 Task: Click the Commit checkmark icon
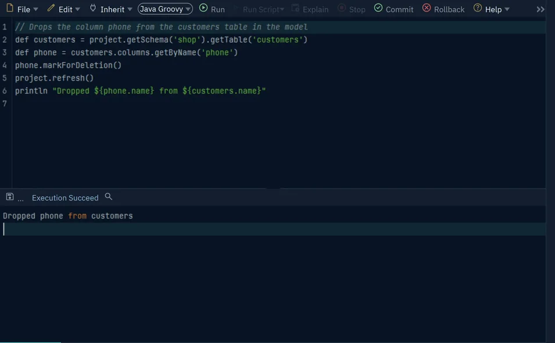pos(378,8)
